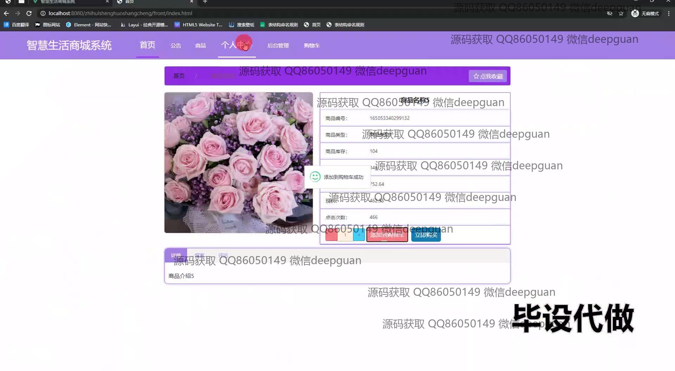The image size is (675, 371).
Task: Open the 百度翻译 bookmark
Action: coord(16,25)
